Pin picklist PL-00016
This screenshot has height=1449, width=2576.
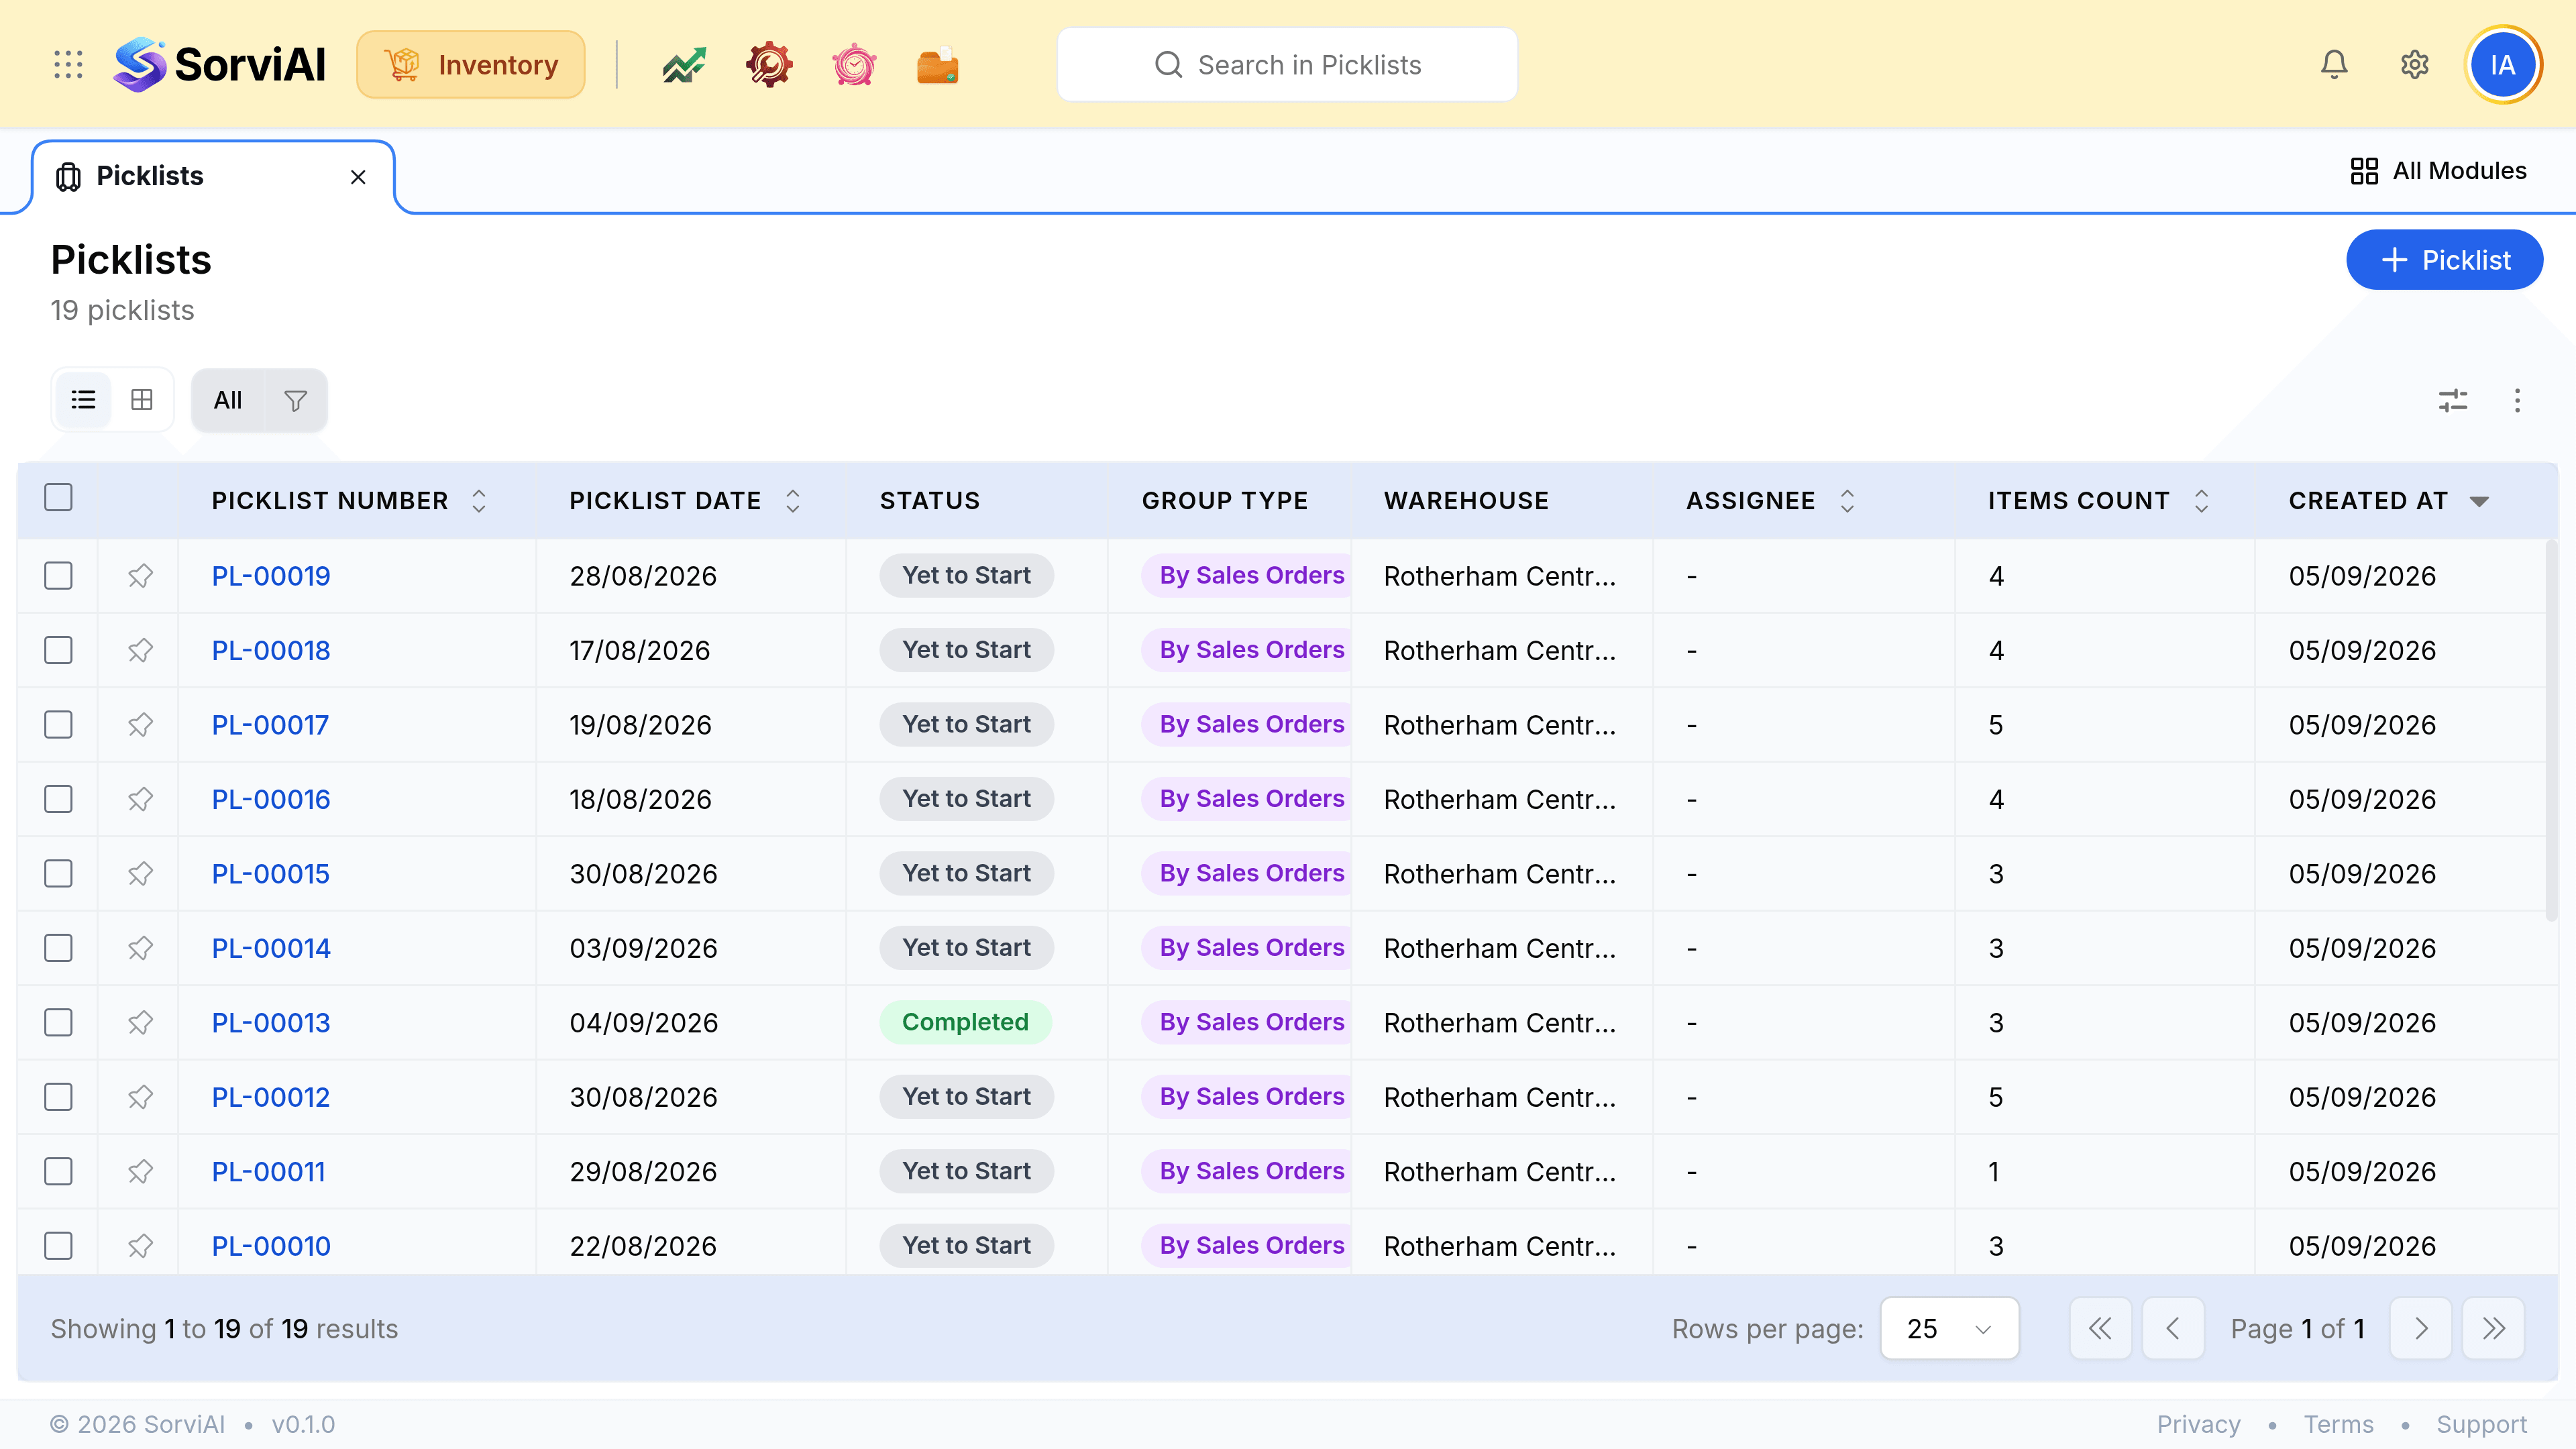(140, 799)
